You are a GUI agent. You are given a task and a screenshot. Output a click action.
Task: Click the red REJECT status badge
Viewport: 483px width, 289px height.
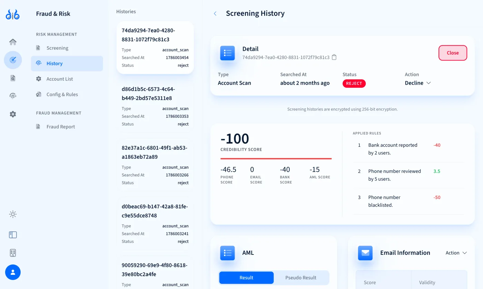(354, 84)
